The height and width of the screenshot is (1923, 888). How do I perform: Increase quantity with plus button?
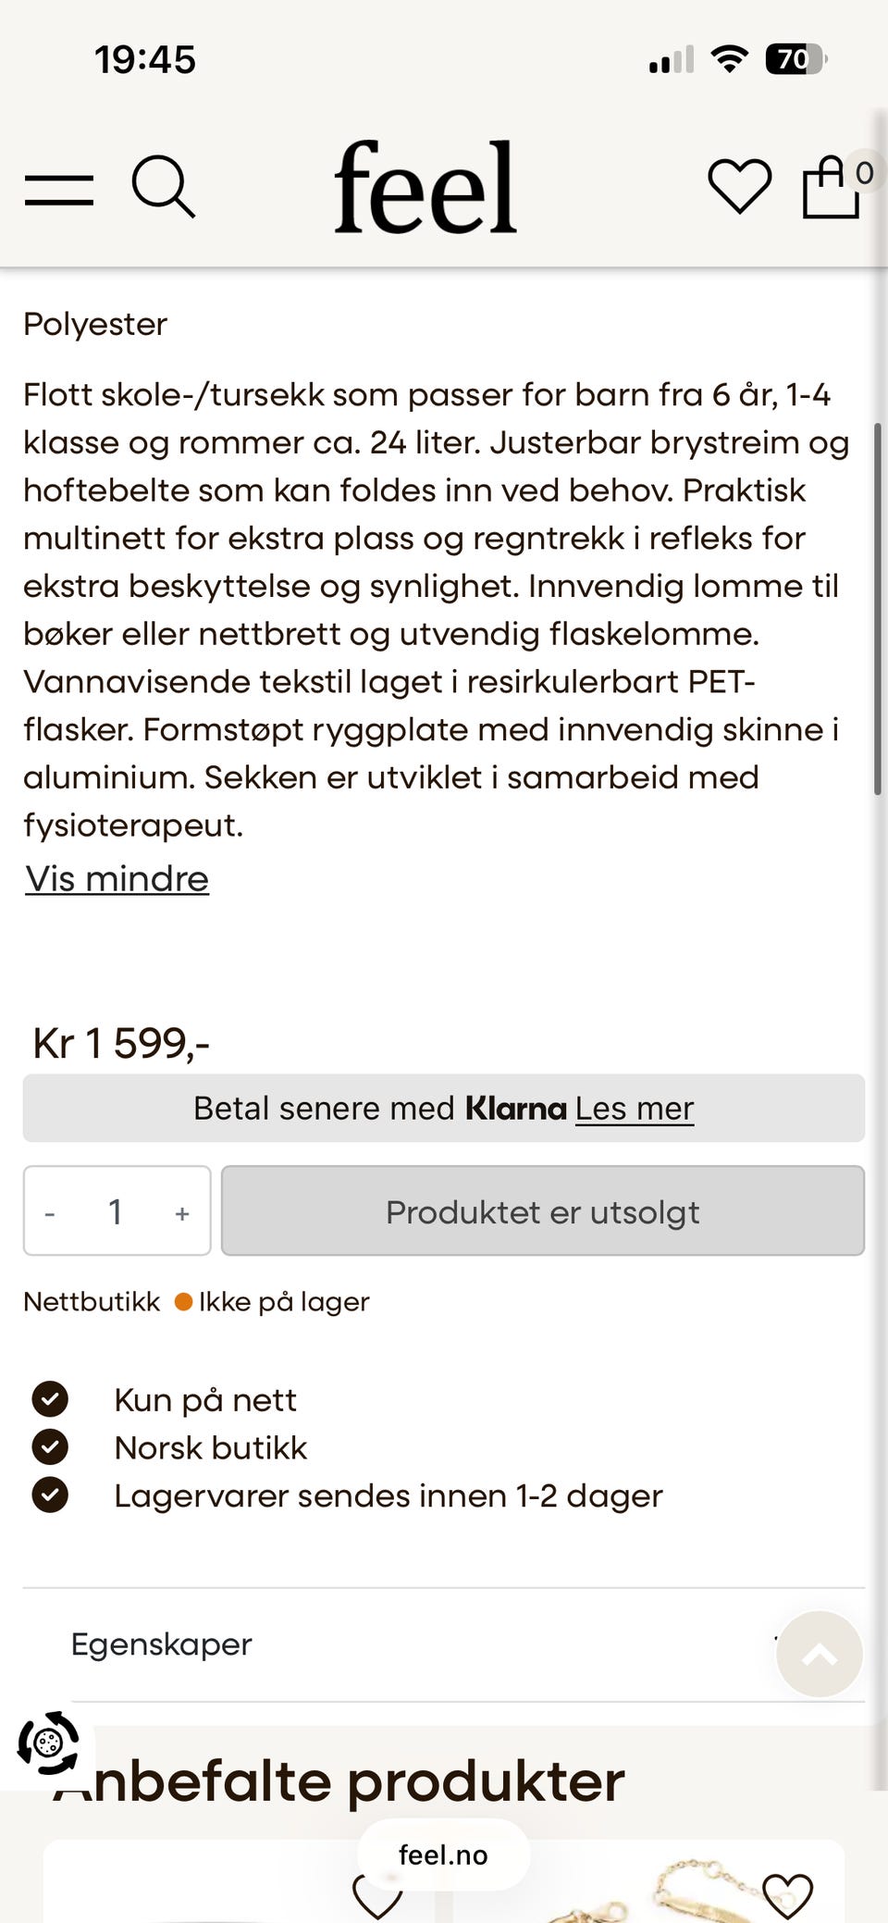182,1213
